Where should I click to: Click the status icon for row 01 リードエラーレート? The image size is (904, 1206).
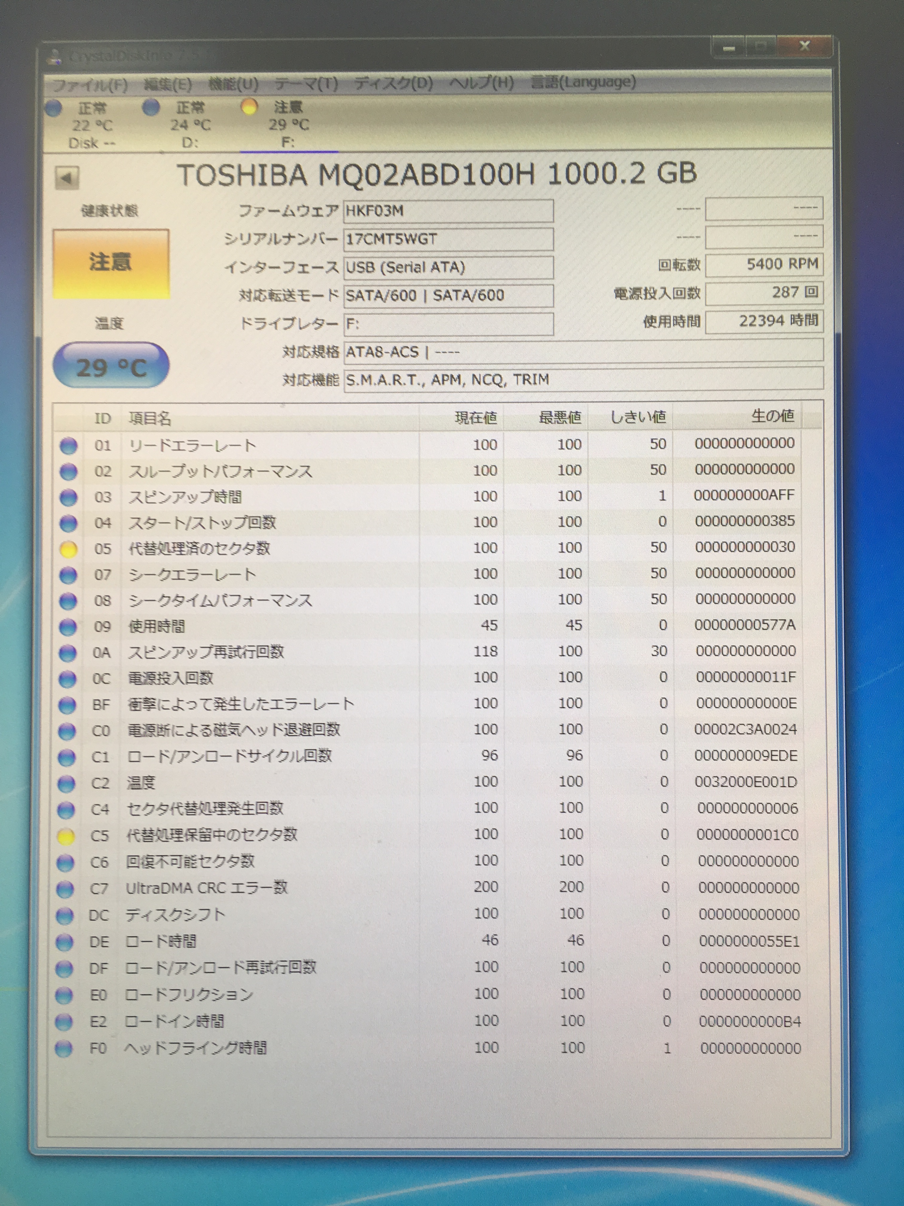pos(69,445)
